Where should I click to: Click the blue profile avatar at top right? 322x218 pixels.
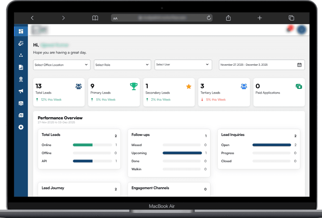(302, 30)
